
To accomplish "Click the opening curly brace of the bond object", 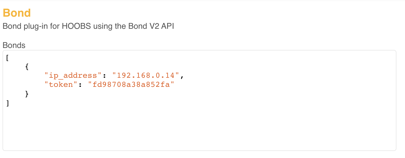I will 26,66.
